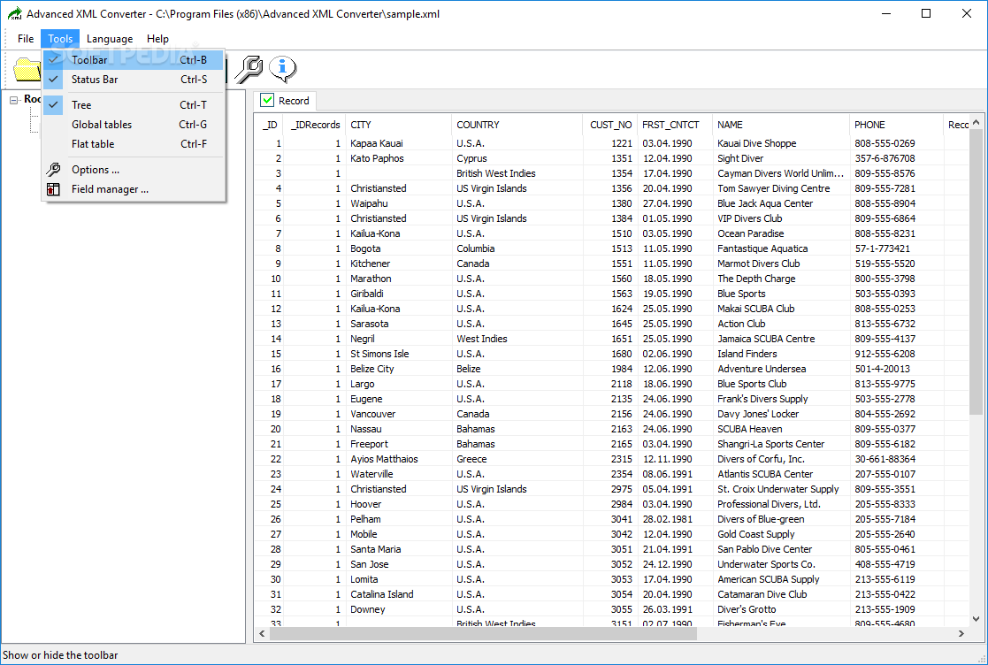Open the File menu

click(26, 38)
